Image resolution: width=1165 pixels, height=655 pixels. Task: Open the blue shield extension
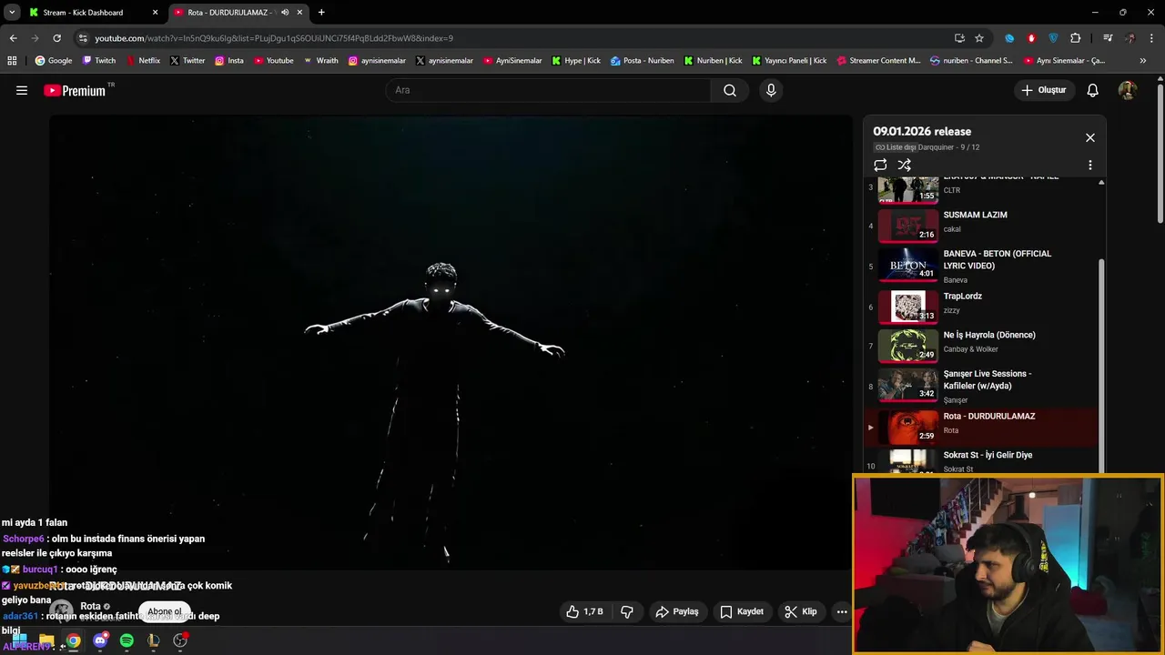click(x=1053, y=38)
